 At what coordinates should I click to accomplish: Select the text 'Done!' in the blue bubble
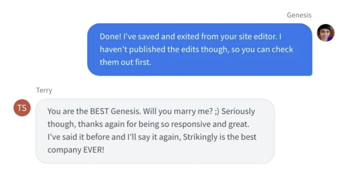pyautogui.click(x=110, y=36)
